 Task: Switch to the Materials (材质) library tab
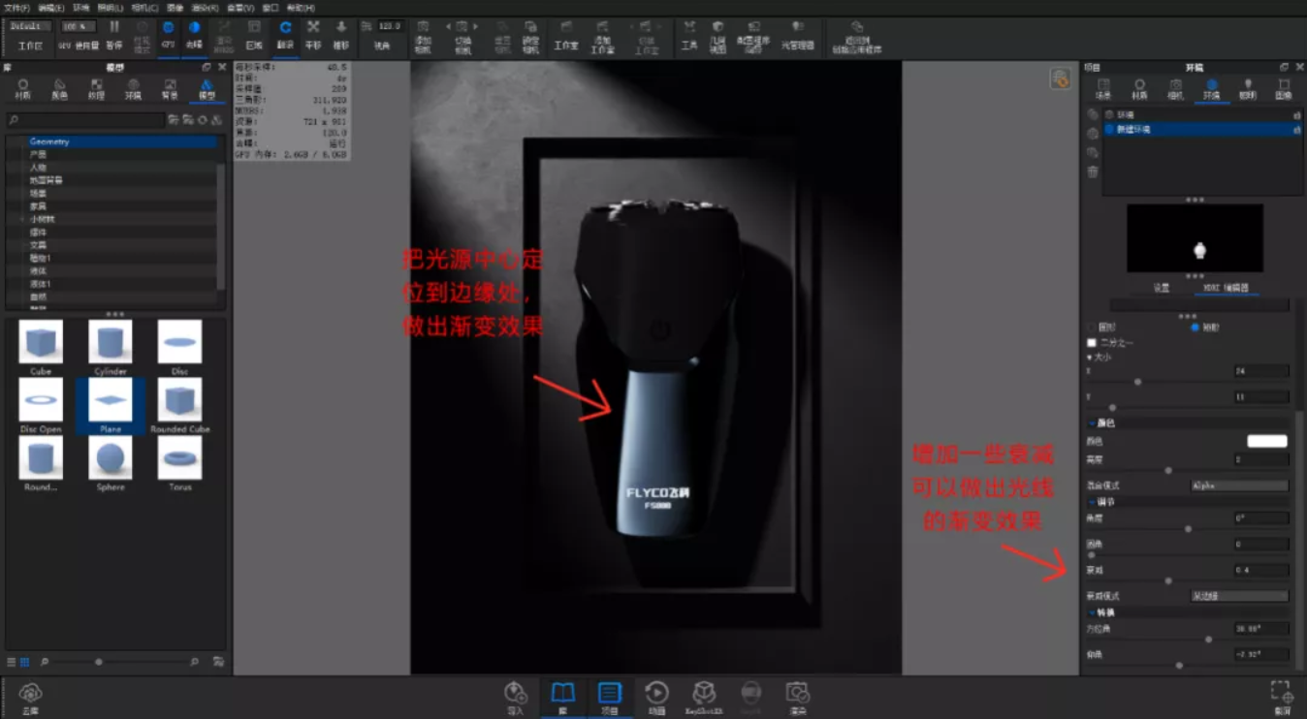23,89
